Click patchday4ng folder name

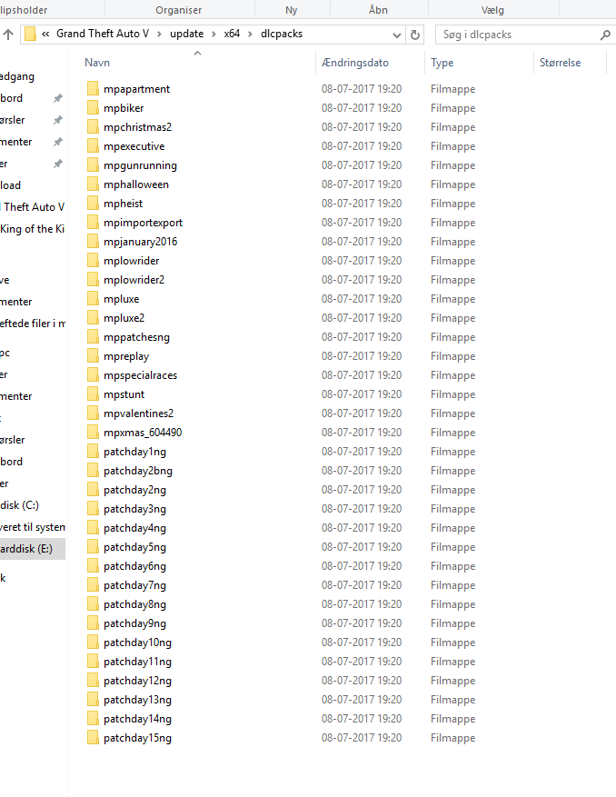[134, 528]
